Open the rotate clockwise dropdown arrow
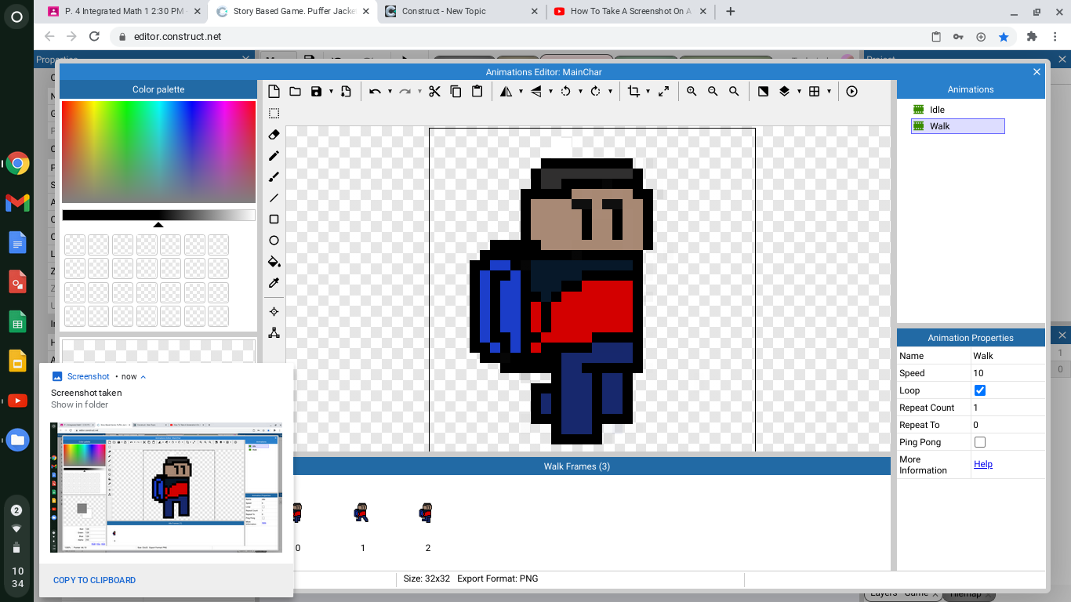The width and height of the screenshot is (1071, 602). point(611,91)
